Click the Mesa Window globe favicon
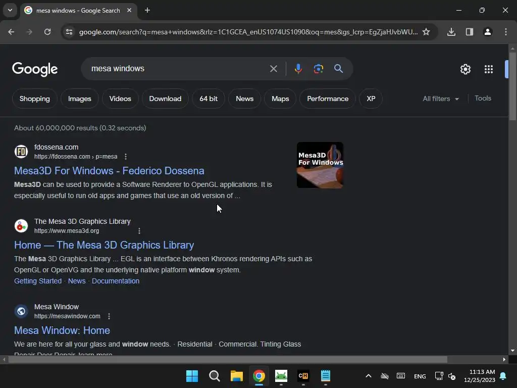 click(x=21, y=311)
